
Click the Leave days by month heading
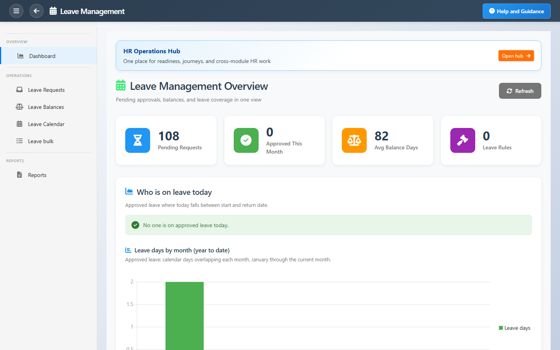[x=182, y=250]
